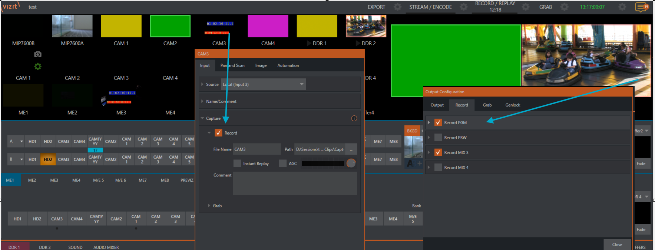Expand the Record MIX 3 row

point(429,152)
